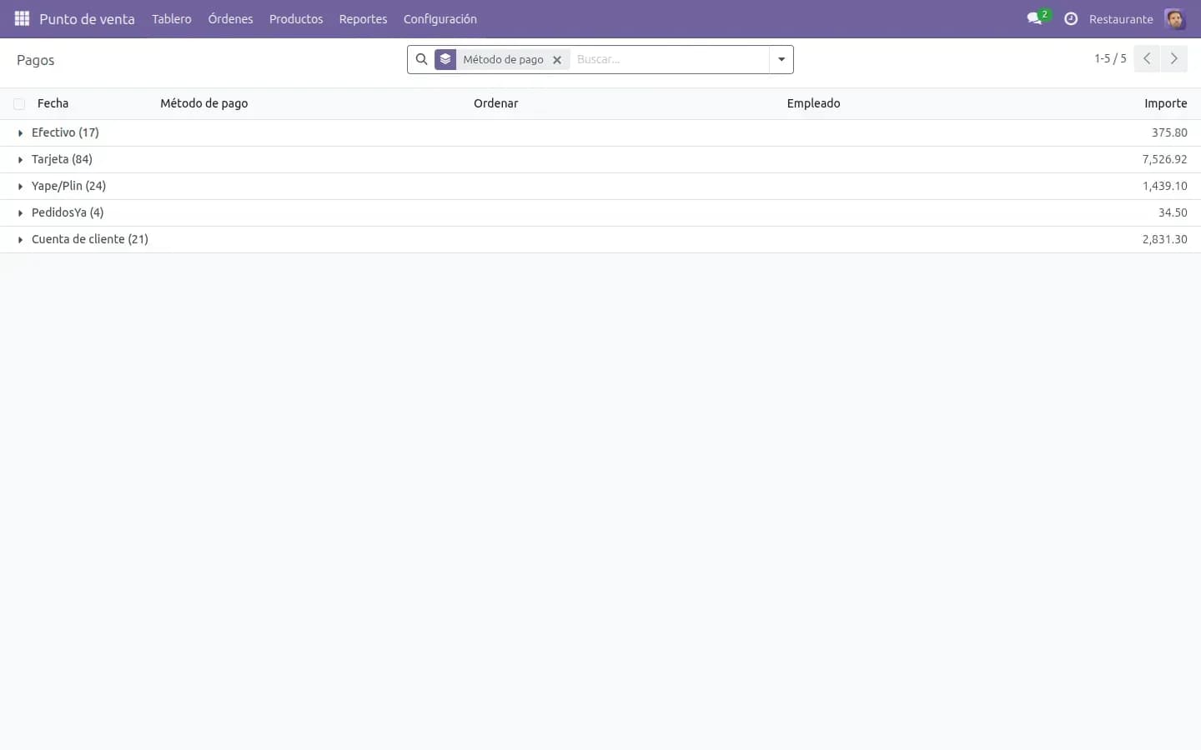This screenshot has width=1201, height=750.
Task: Open the Configuración menu
Action: [x=440, y=18]
